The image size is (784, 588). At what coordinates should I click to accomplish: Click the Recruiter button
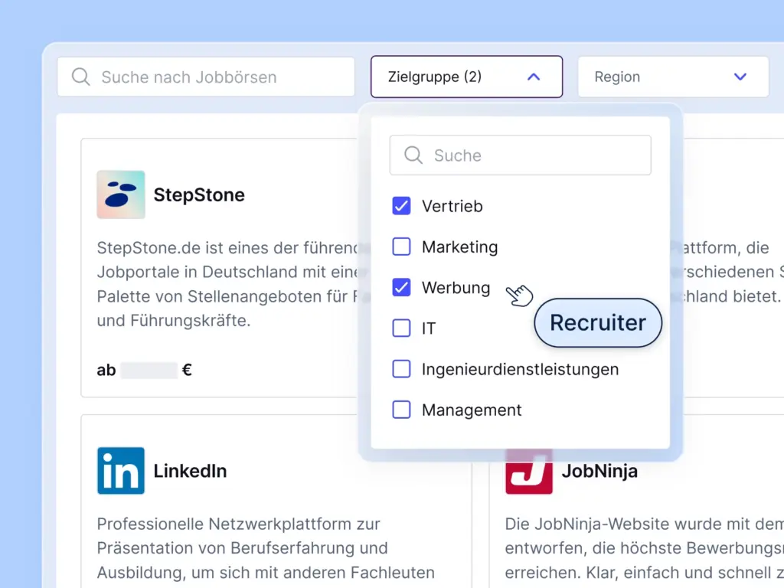(x=597, y=322)
